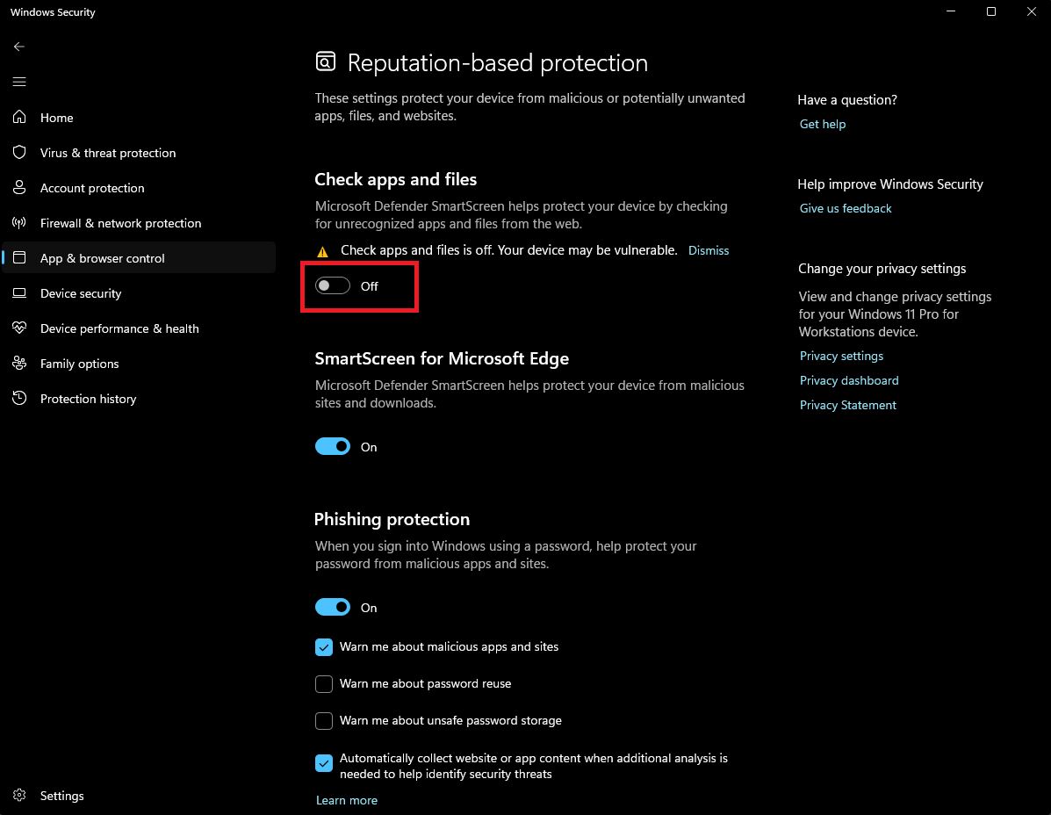Go to Protection history in sidebar
1051x815 pixels.
pyautogui.click(x=88, y=399)
